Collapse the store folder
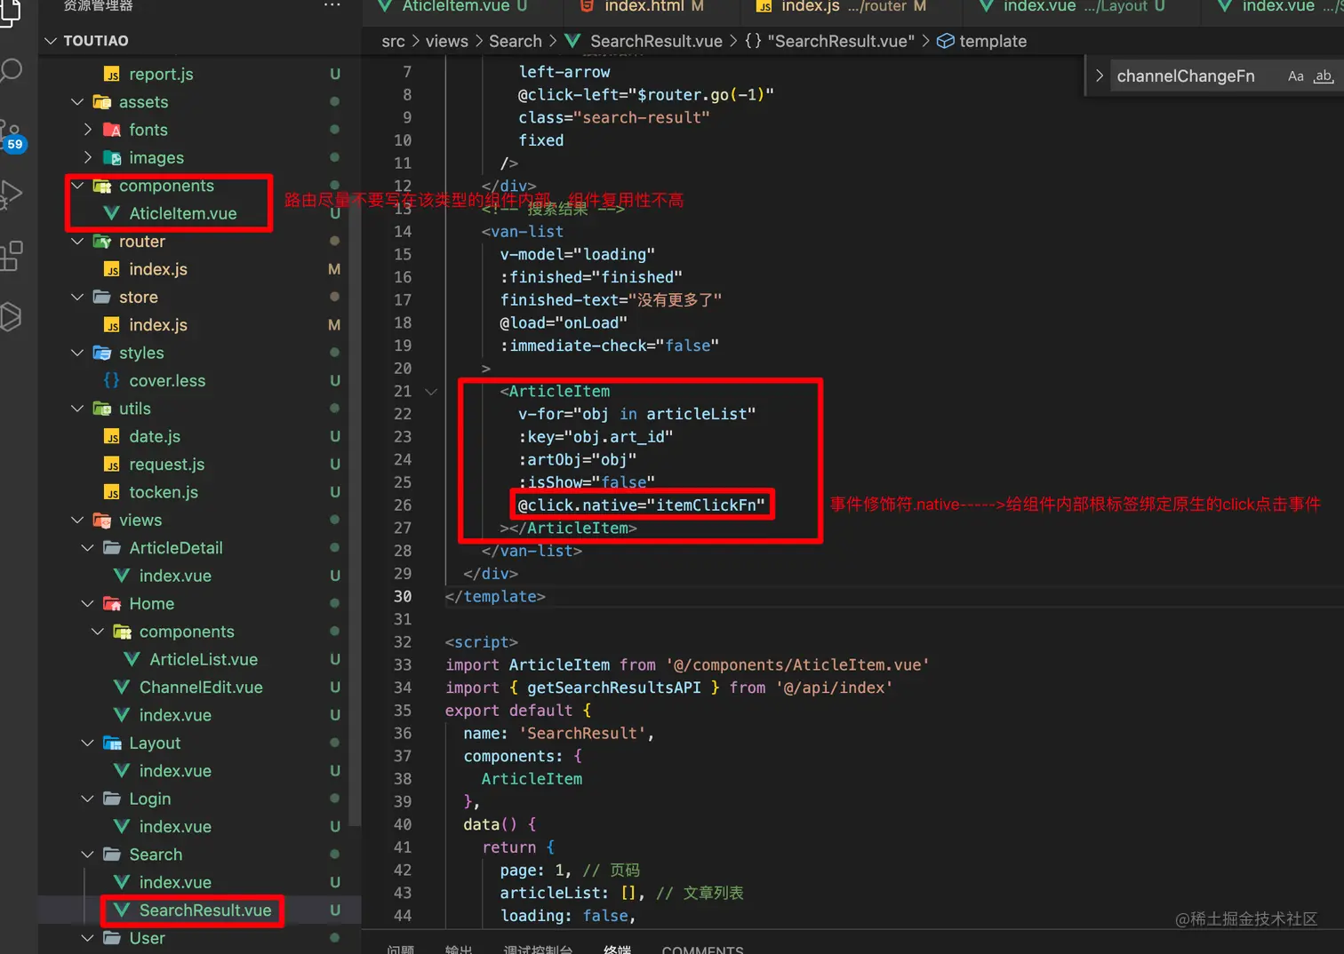 pyautogui.click(x=77, y=298)
